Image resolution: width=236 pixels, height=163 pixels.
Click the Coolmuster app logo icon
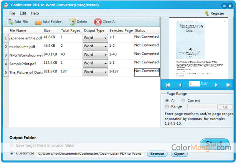(6, 5)
